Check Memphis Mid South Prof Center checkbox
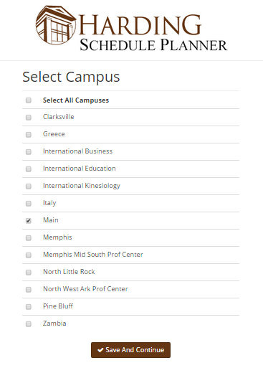 click(x=29, y=255)
